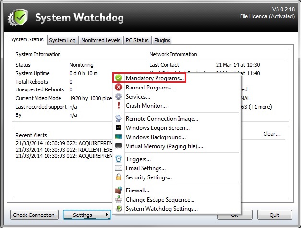Click the arrow on the Settings button
This screenshot has height=228, width=301.
(x=107, y=215)
